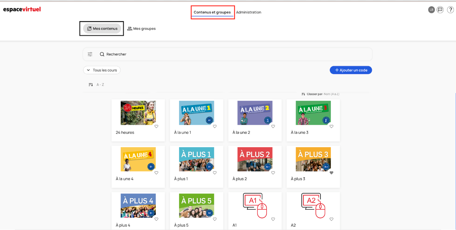Open the À plus 4 cover image

138,206
